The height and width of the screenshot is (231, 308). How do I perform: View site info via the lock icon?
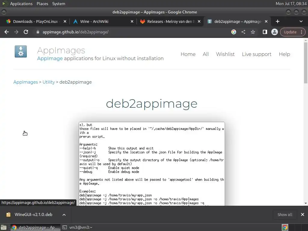click(38, 32)
